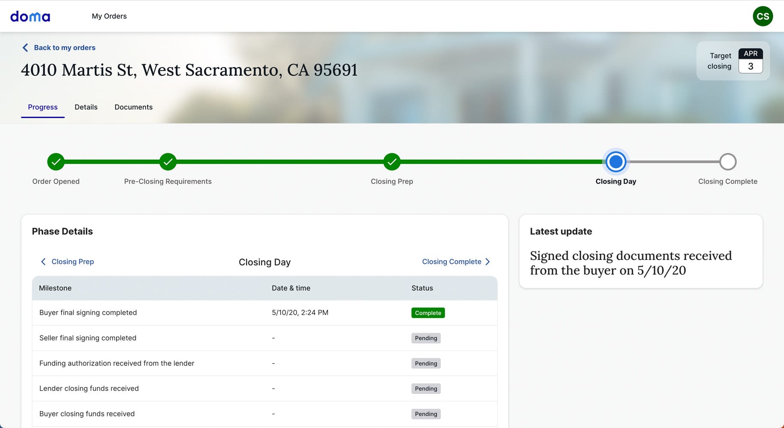784x428 pixels.
Task: Click the target closing APR 3 calendar
Action: point(750,61)
